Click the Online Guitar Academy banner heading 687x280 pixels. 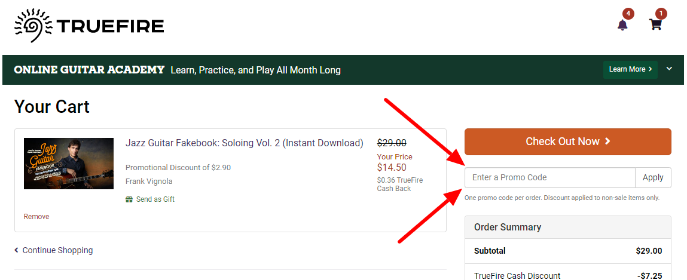[x=89, y=70]
